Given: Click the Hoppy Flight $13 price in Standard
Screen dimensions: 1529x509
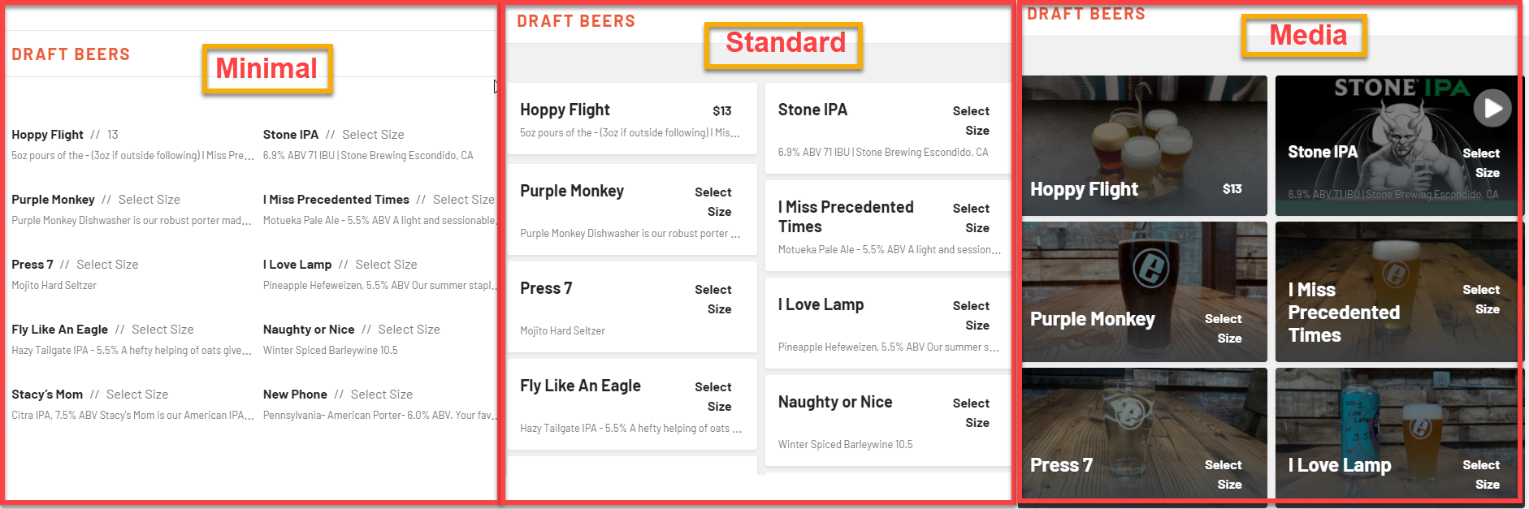Looking at the screenshot, I should pyautogui.click(x=721, y=111).
